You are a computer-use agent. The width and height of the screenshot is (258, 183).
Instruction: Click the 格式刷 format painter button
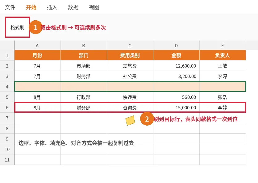pyautogui.click(x=18, y=27)
